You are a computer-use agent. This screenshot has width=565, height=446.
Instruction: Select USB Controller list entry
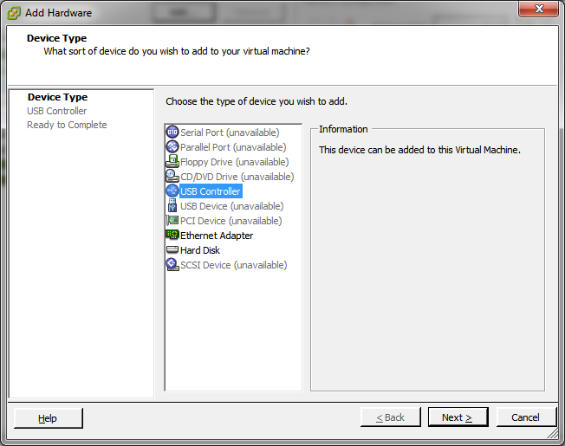tap(211, 191)
